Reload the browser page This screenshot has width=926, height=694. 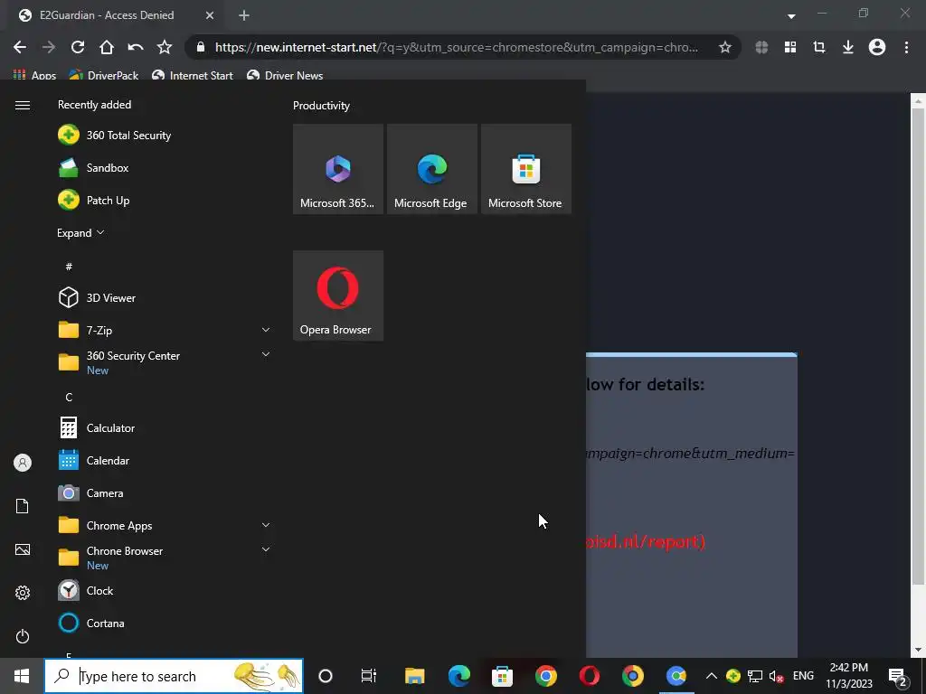(x=78, y=47)
